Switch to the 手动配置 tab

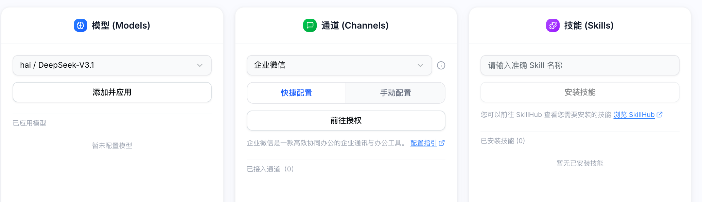point(396,93)
